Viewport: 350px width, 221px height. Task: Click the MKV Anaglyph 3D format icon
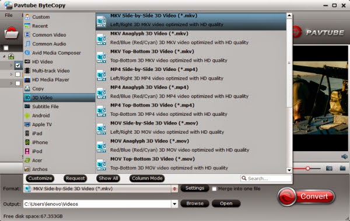(x=101, y=40)
